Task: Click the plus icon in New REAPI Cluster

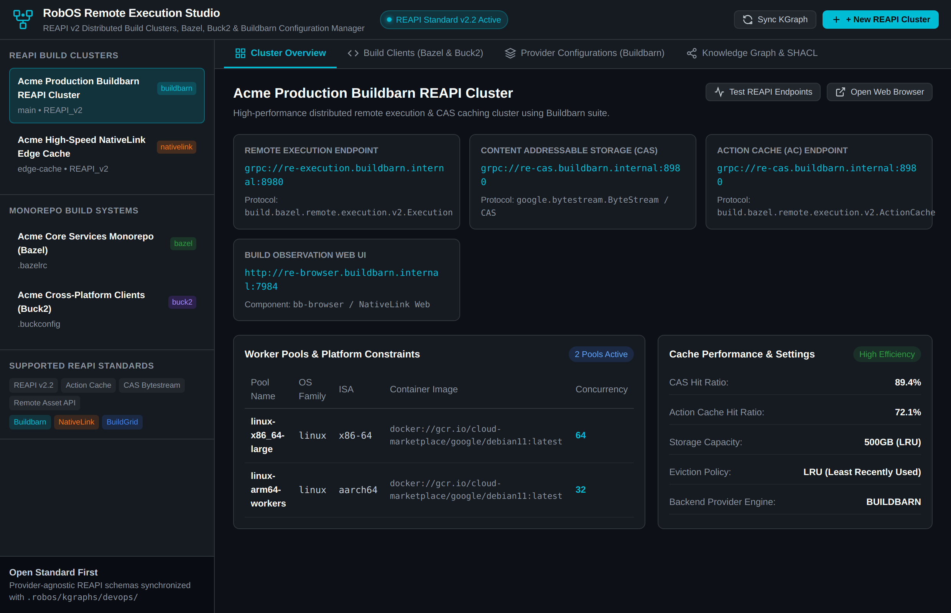Action: (x=836, y=20)
